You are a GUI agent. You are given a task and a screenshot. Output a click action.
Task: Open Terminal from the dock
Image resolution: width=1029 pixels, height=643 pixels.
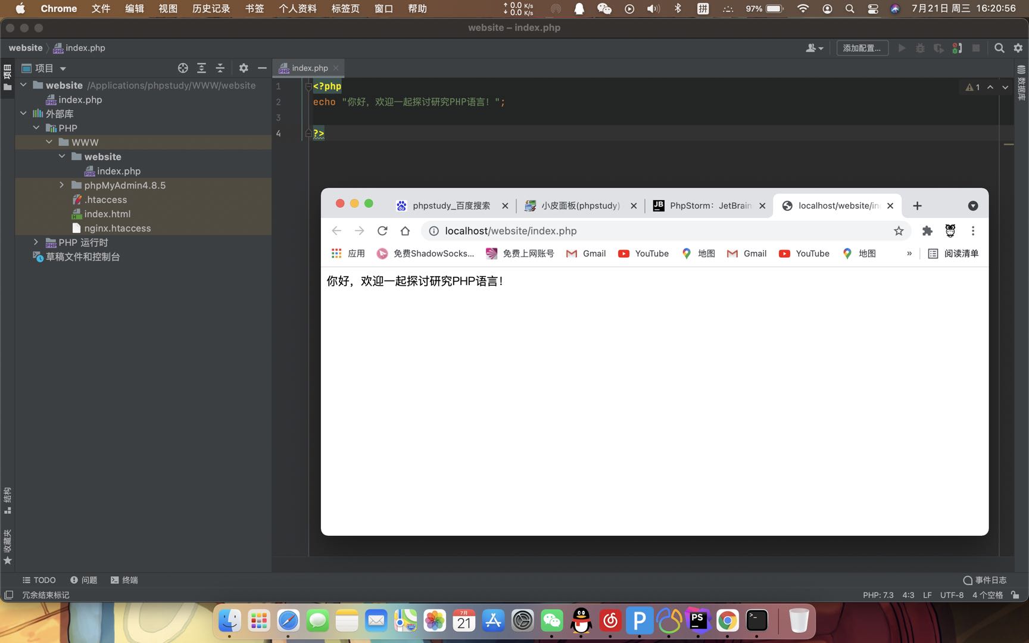coord(756,621)
